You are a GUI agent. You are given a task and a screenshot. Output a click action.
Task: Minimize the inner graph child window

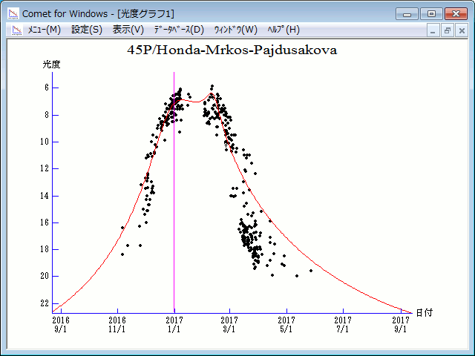pyautogui.click(x=433, y=30)
